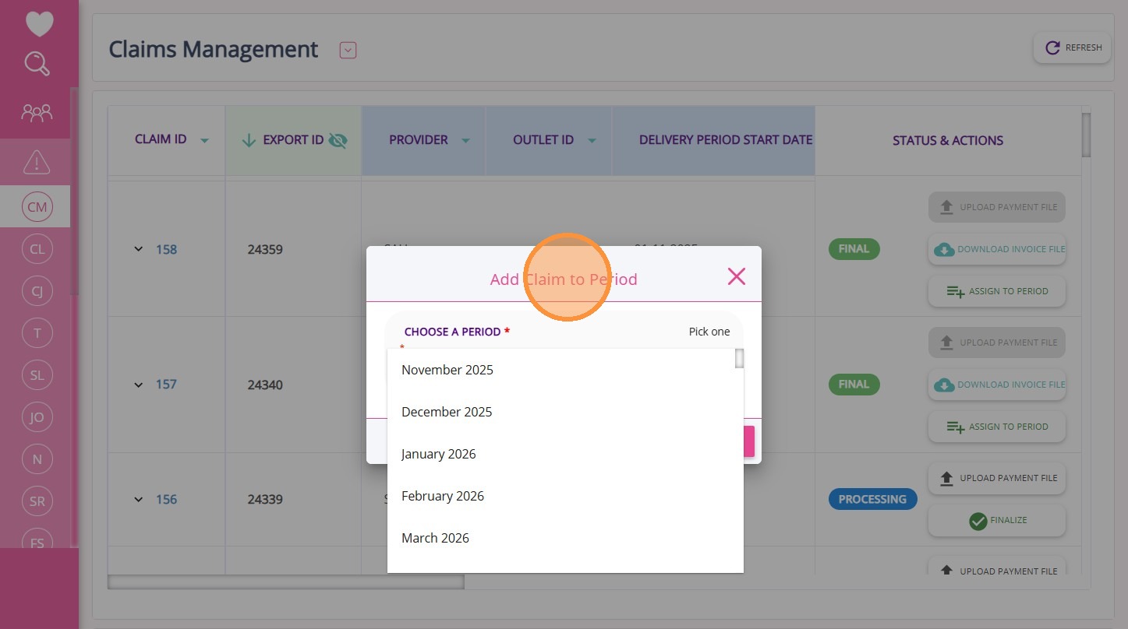Viewport: 1128px width, 629px height.
Task: Select the CM sidebar circle icon
Action: [37, 207]
